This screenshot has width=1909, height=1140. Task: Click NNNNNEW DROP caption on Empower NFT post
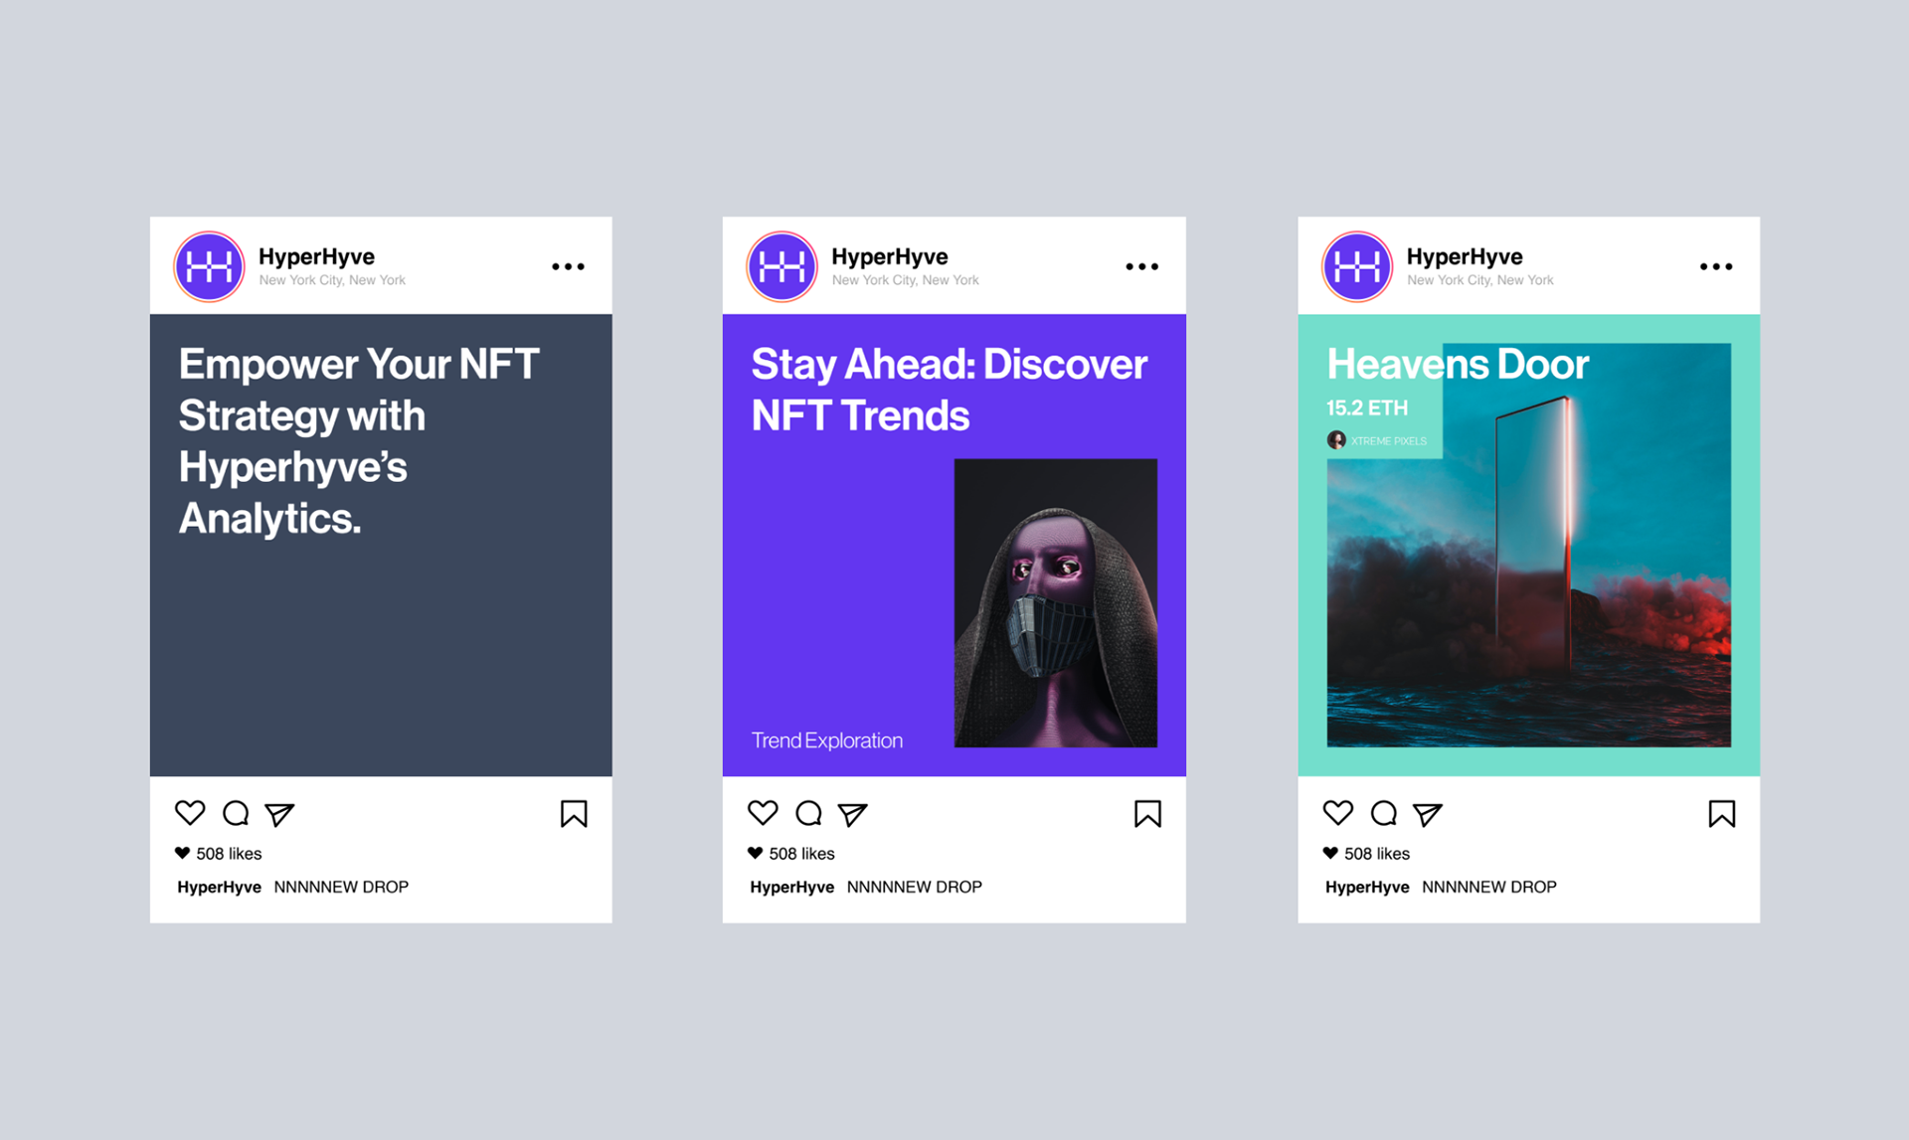341,887
